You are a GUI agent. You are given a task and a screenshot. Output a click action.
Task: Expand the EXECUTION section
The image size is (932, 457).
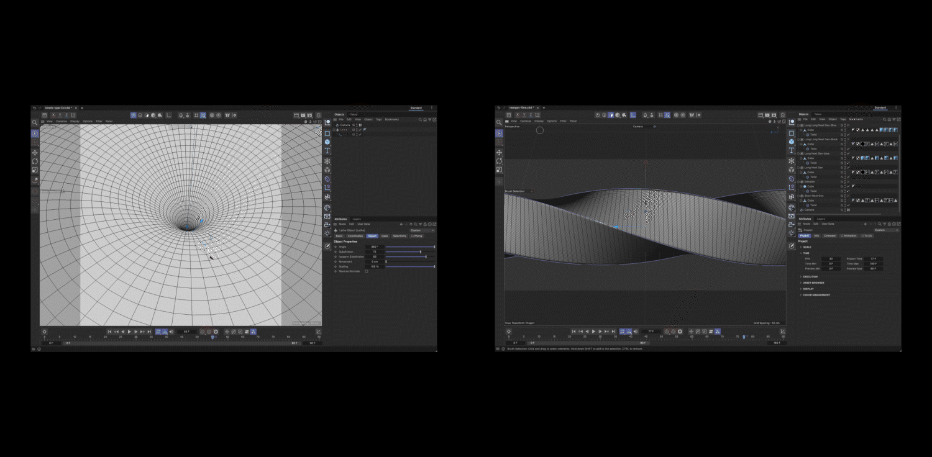point(811,276)
